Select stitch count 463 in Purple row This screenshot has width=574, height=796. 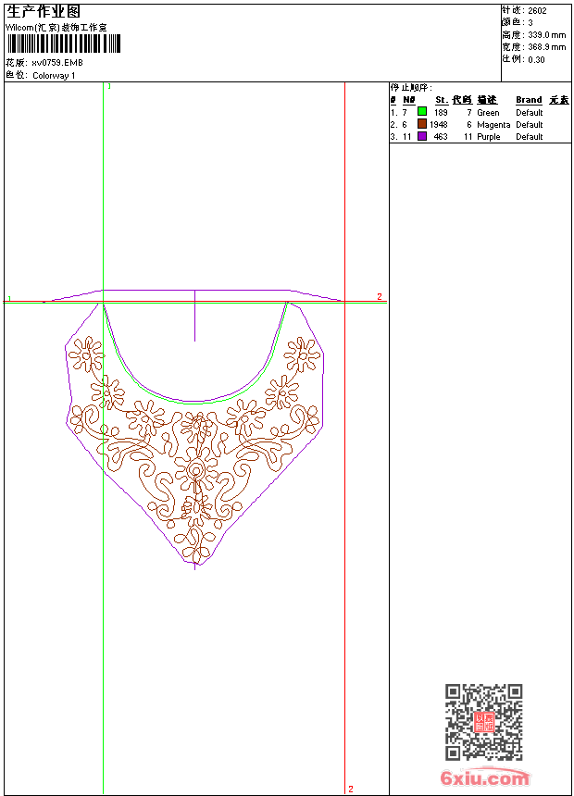click(441, 137)
